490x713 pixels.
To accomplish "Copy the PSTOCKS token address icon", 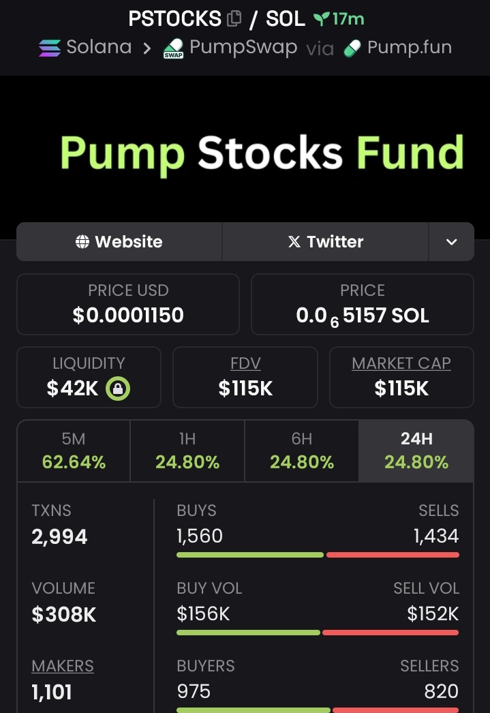I will pos(234,18).
